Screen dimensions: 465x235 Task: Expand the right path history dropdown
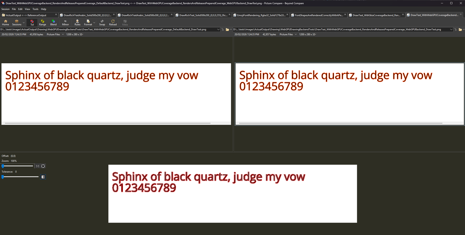pyautogui.click(x=452, y=29)
